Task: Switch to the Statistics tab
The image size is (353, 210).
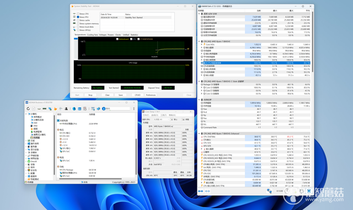Action: (x=134, y=35)
